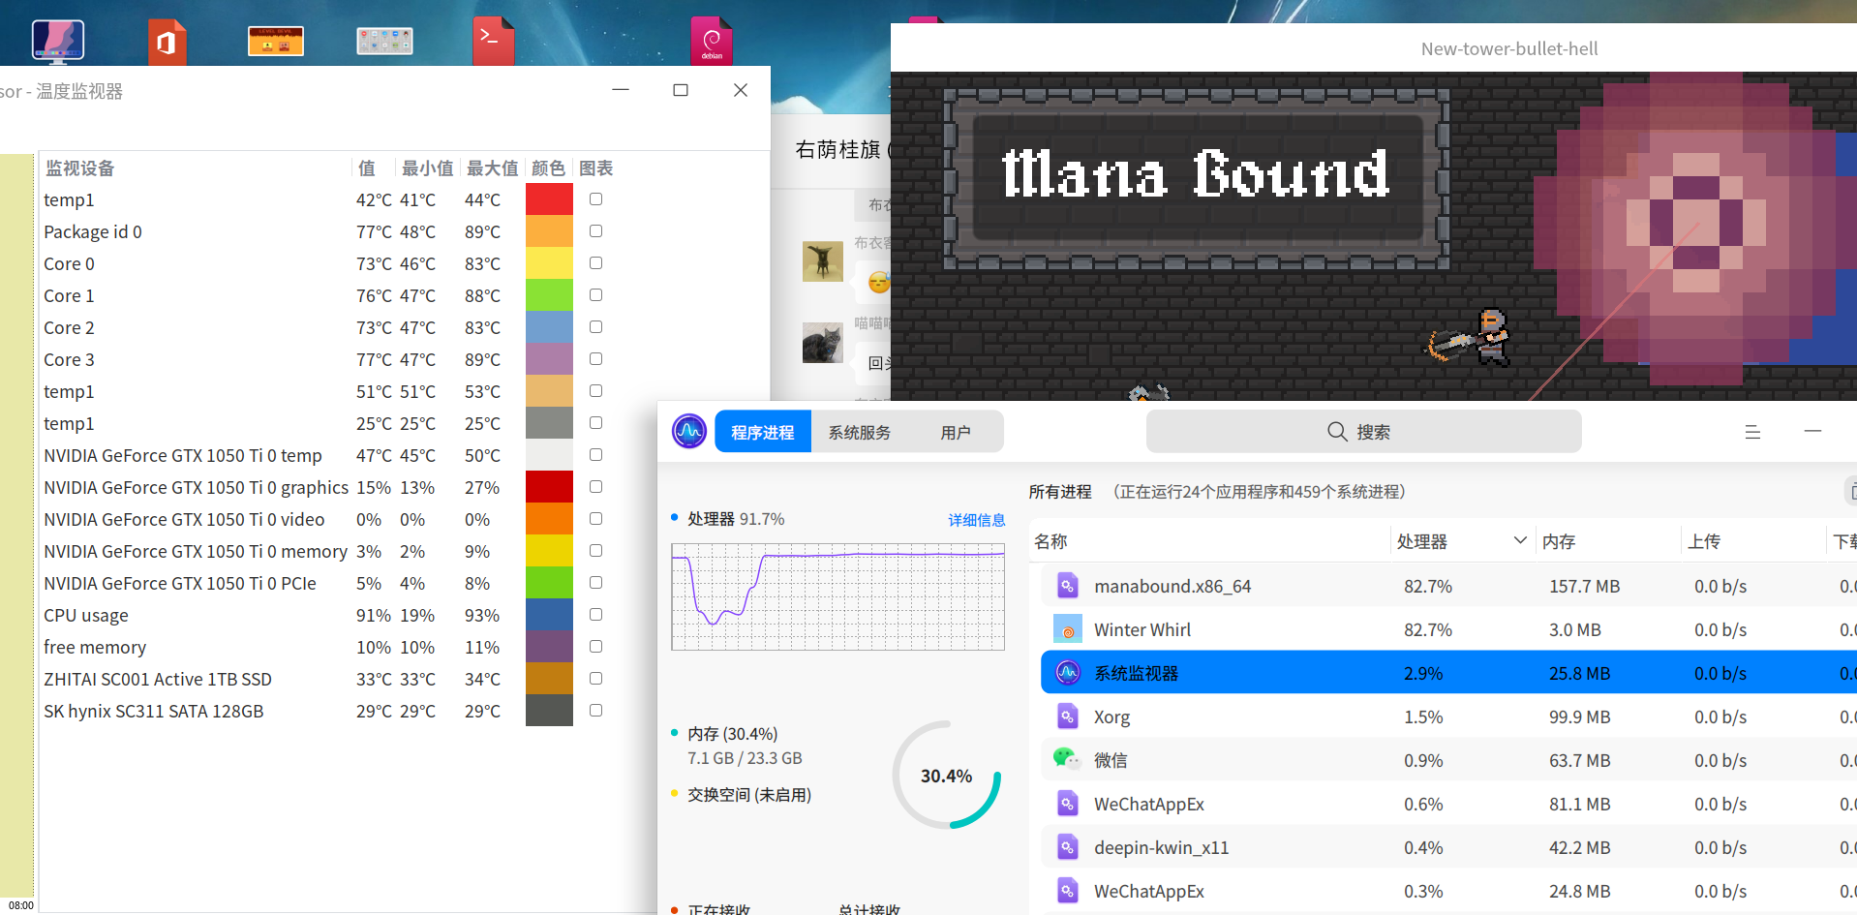The width and height of the screenshot is (1857, 915).
Task: Click the 监视设备 column header
Action: (x=196, y=168)
